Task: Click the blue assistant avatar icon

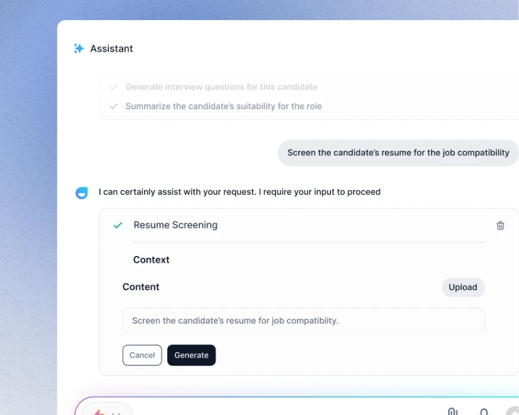Action: point(81,192)
